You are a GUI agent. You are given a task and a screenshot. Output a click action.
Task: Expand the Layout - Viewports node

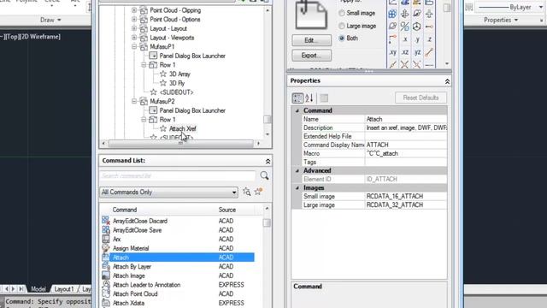coord(134,38)
